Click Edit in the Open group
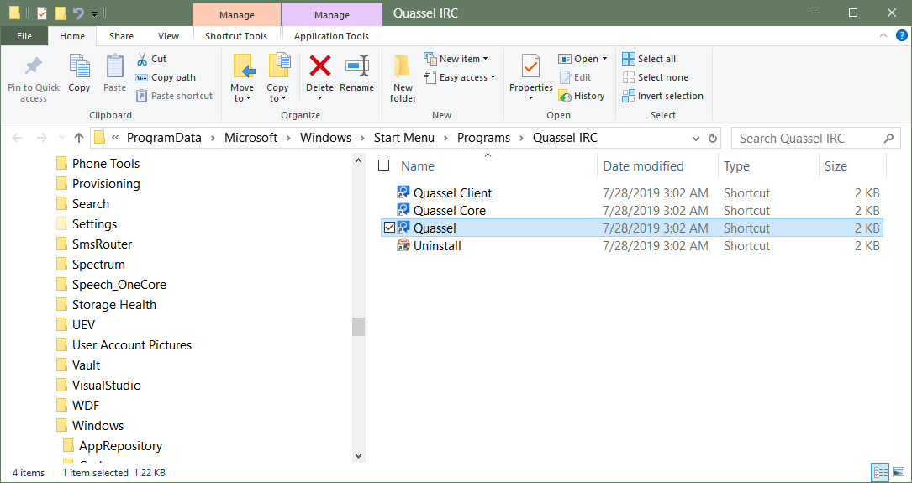The height and width of the screenshot is (483, 912). [575, 77]
